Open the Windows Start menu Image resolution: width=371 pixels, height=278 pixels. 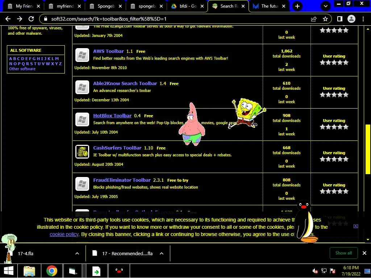coord(9,271)
